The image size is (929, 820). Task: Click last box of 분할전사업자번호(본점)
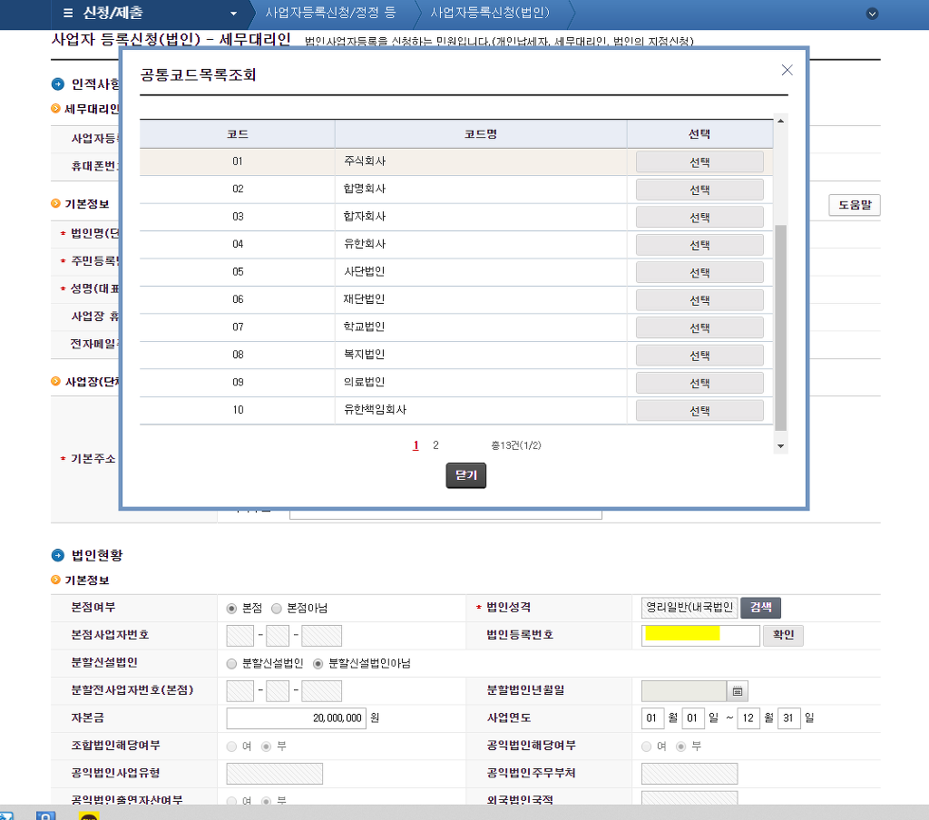[322, 691]
